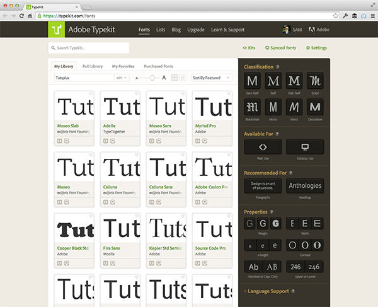The height and width of the screenshot is (307, 378).
Task: Switch to list view icon
Action: point(183,78)
